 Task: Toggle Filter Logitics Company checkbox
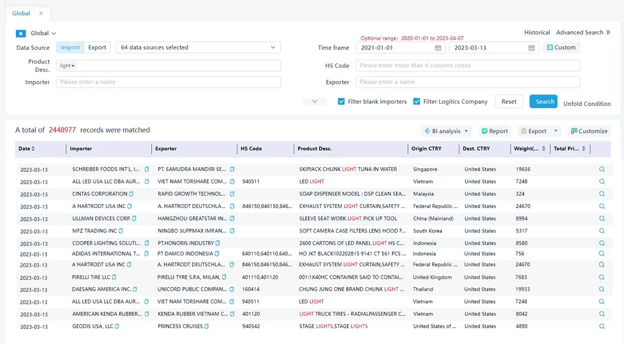click(417, 101)
